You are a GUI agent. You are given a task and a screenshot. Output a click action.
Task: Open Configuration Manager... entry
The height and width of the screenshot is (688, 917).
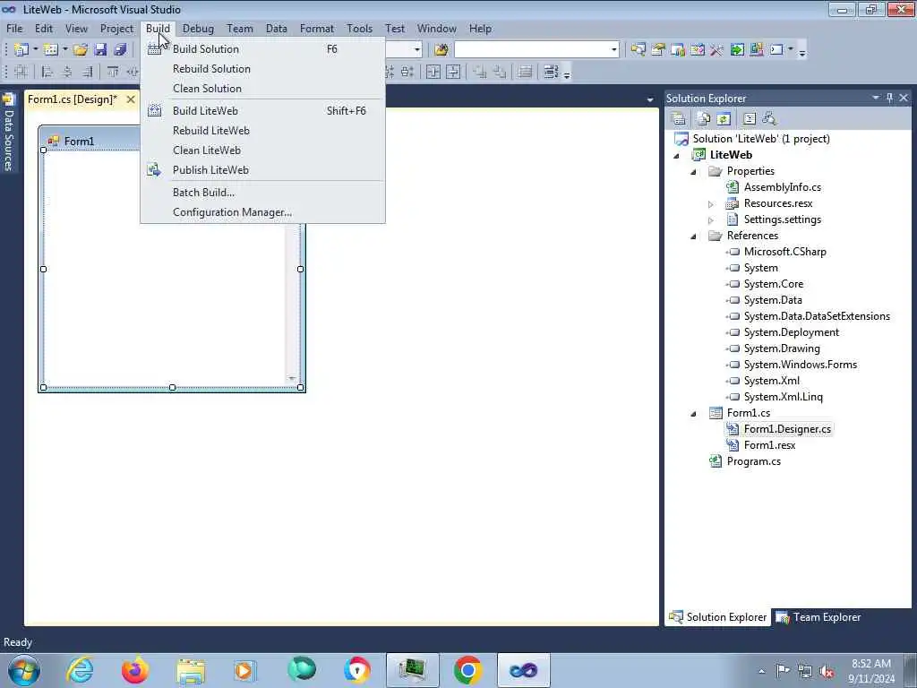(262, 212)
